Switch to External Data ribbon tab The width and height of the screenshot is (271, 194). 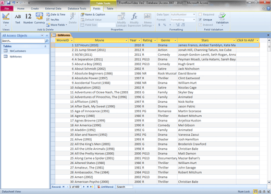pos(53,8)
